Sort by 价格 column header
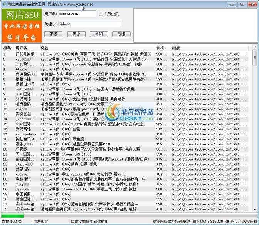 [x=160, y=48]
